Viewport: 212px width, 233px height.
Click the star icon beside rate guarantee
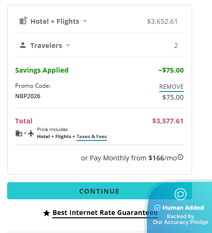47,213
